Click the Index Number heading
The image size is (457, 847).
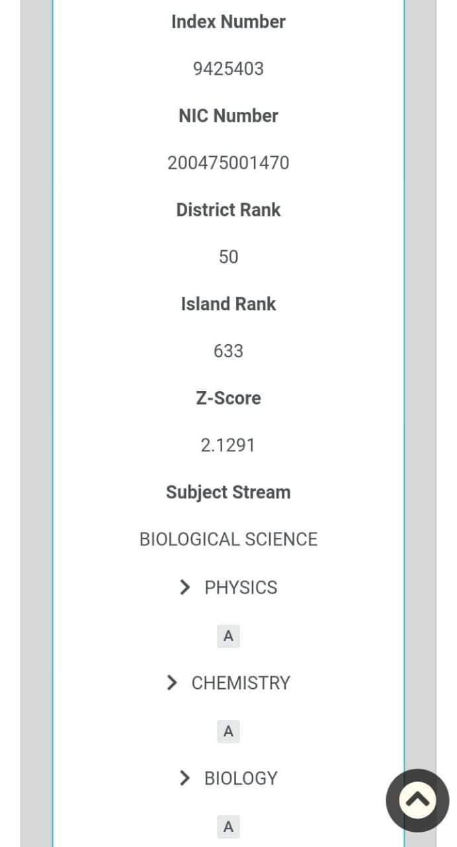(x=228, y=21)
